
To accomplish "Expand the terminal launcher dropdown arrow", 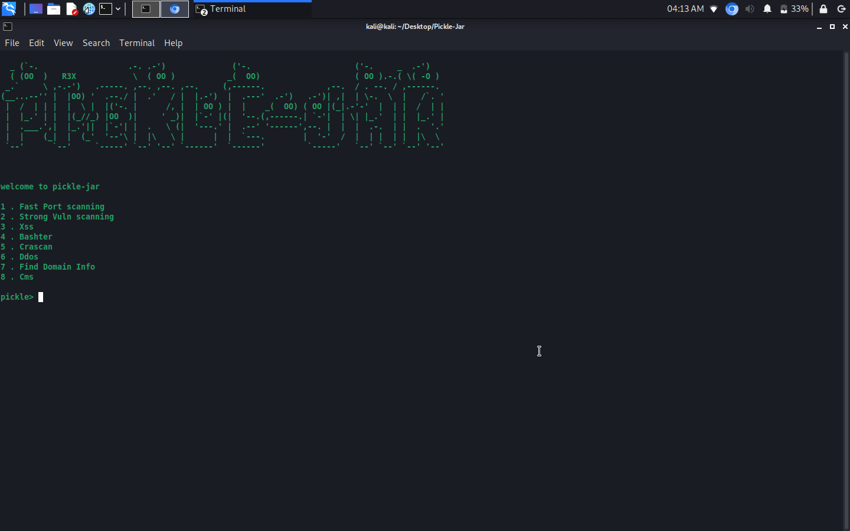I will (x=118, y=9).
